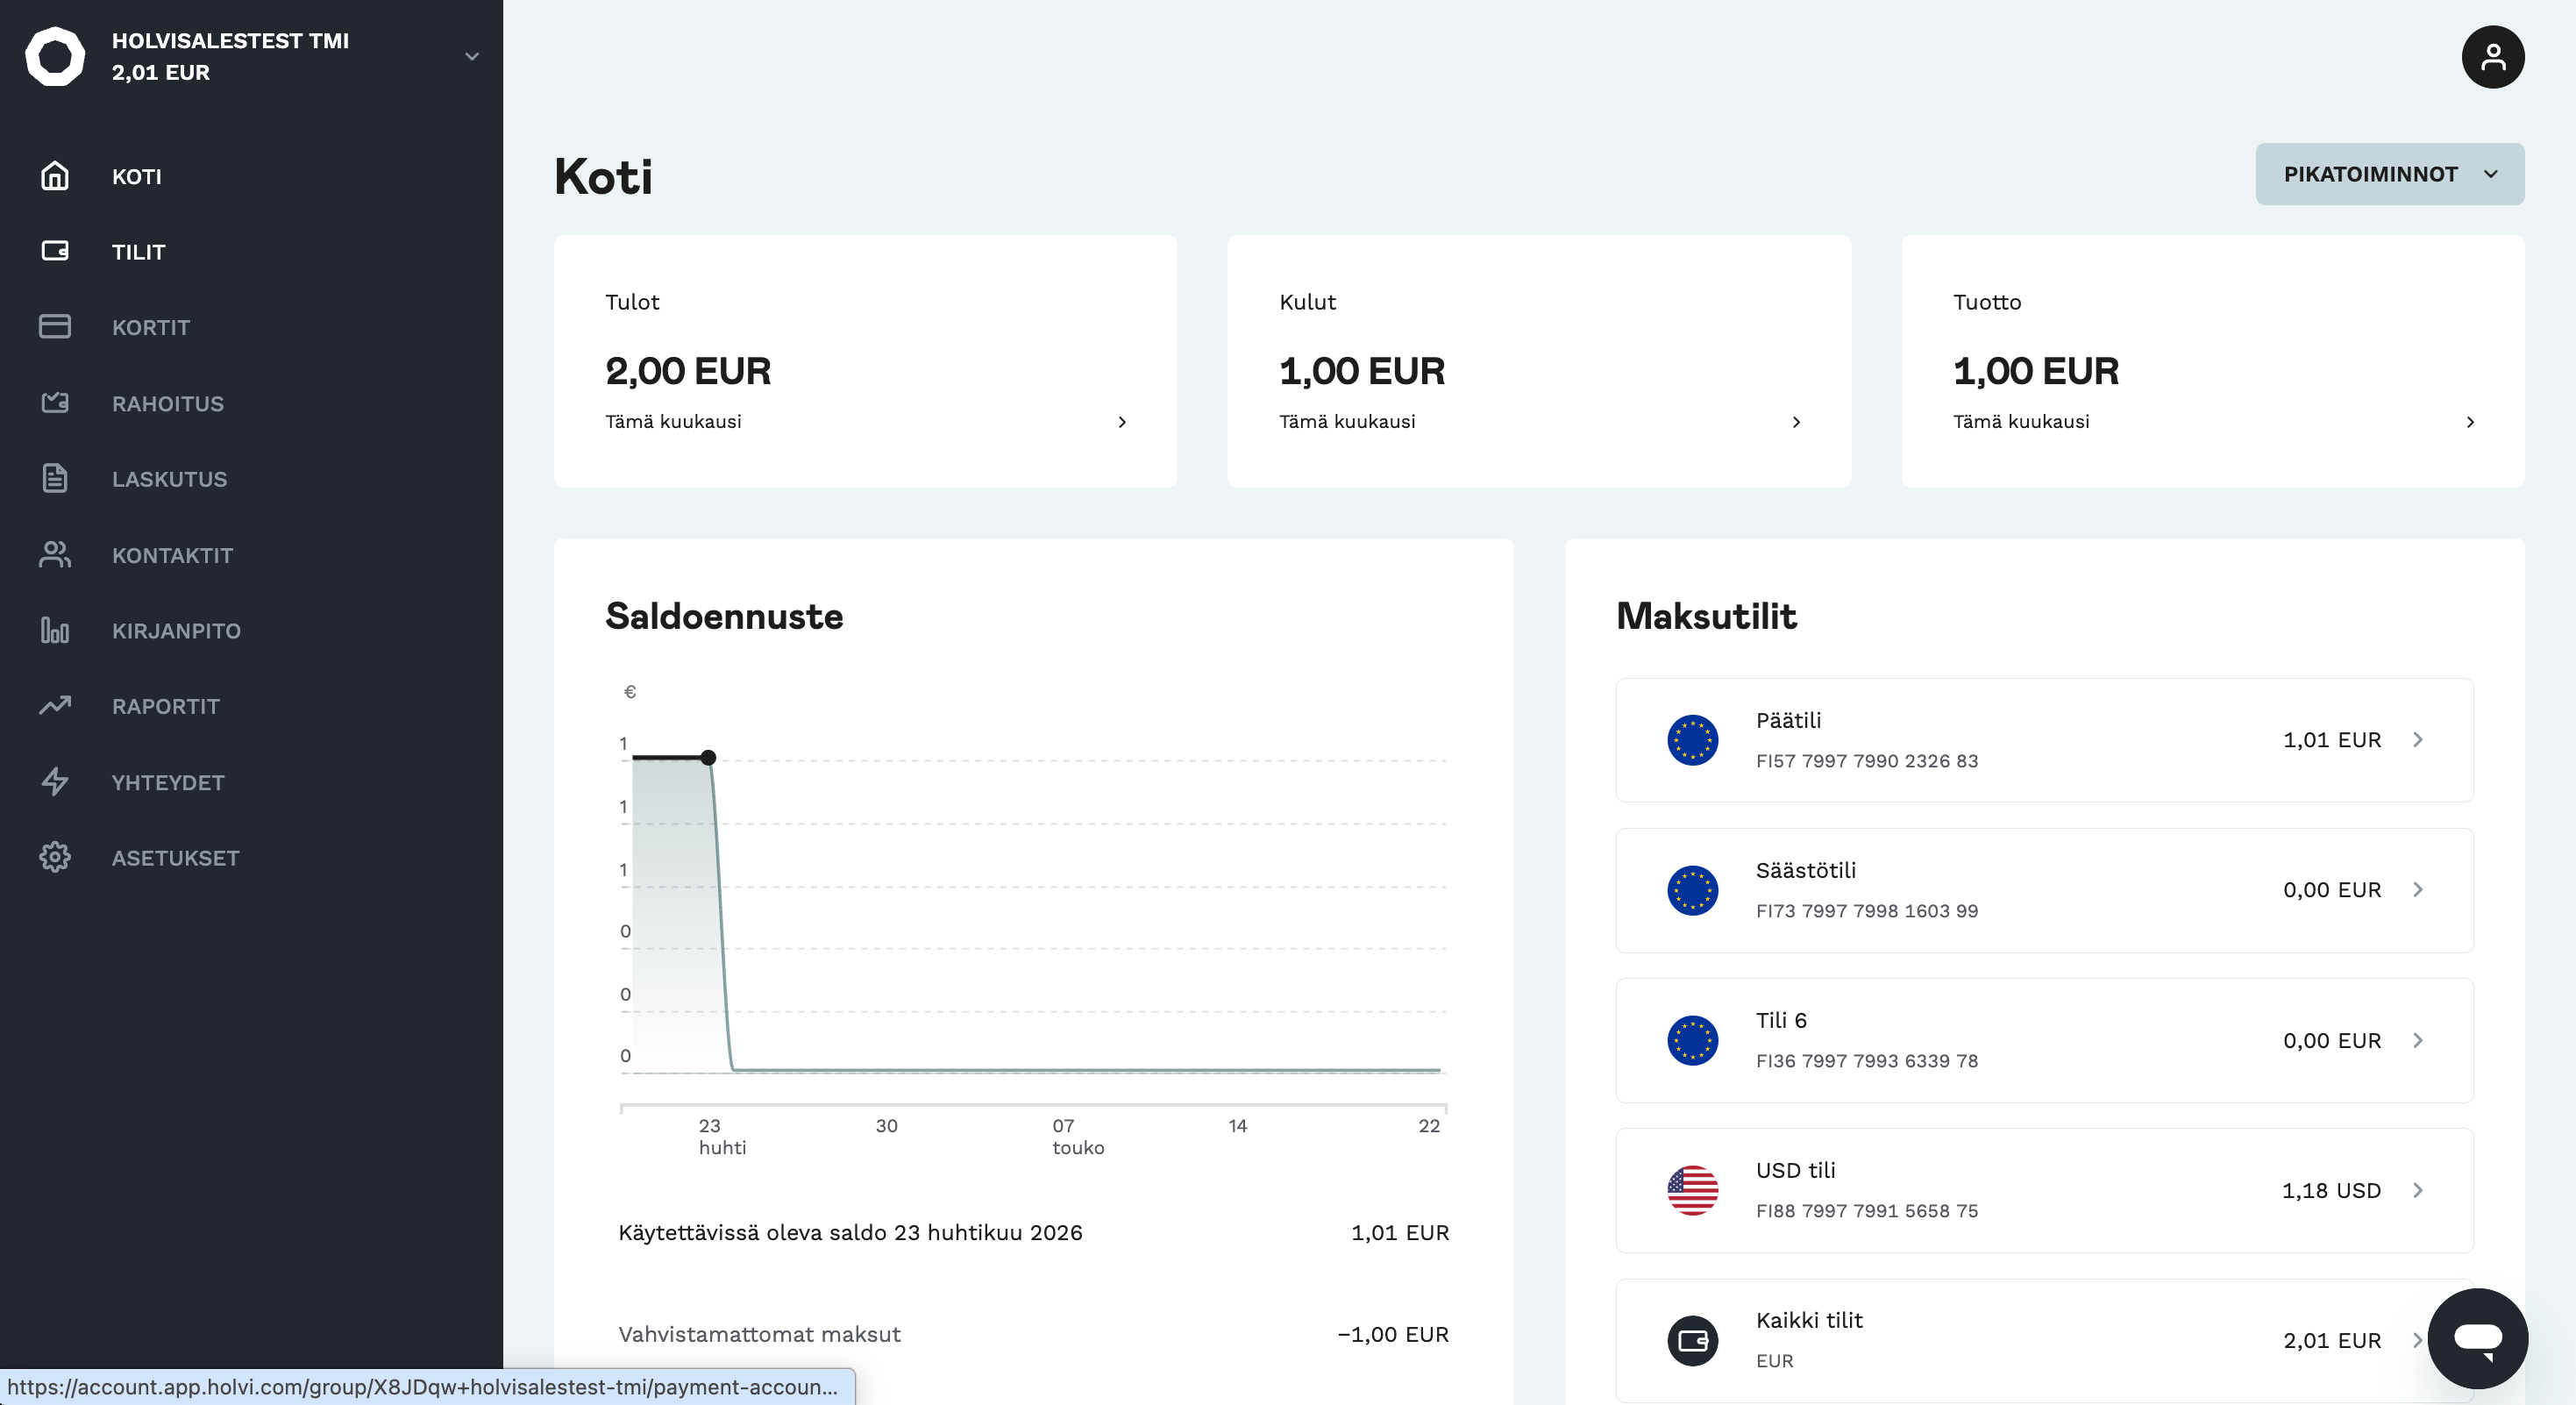Click the Kortit card icon in sidebar
Screen dimensions: 2576x1405
tap(55, 327)
